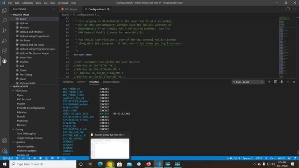Split the terminal panel
Viewport: 299px width, 168px height.
click(276, 82)
